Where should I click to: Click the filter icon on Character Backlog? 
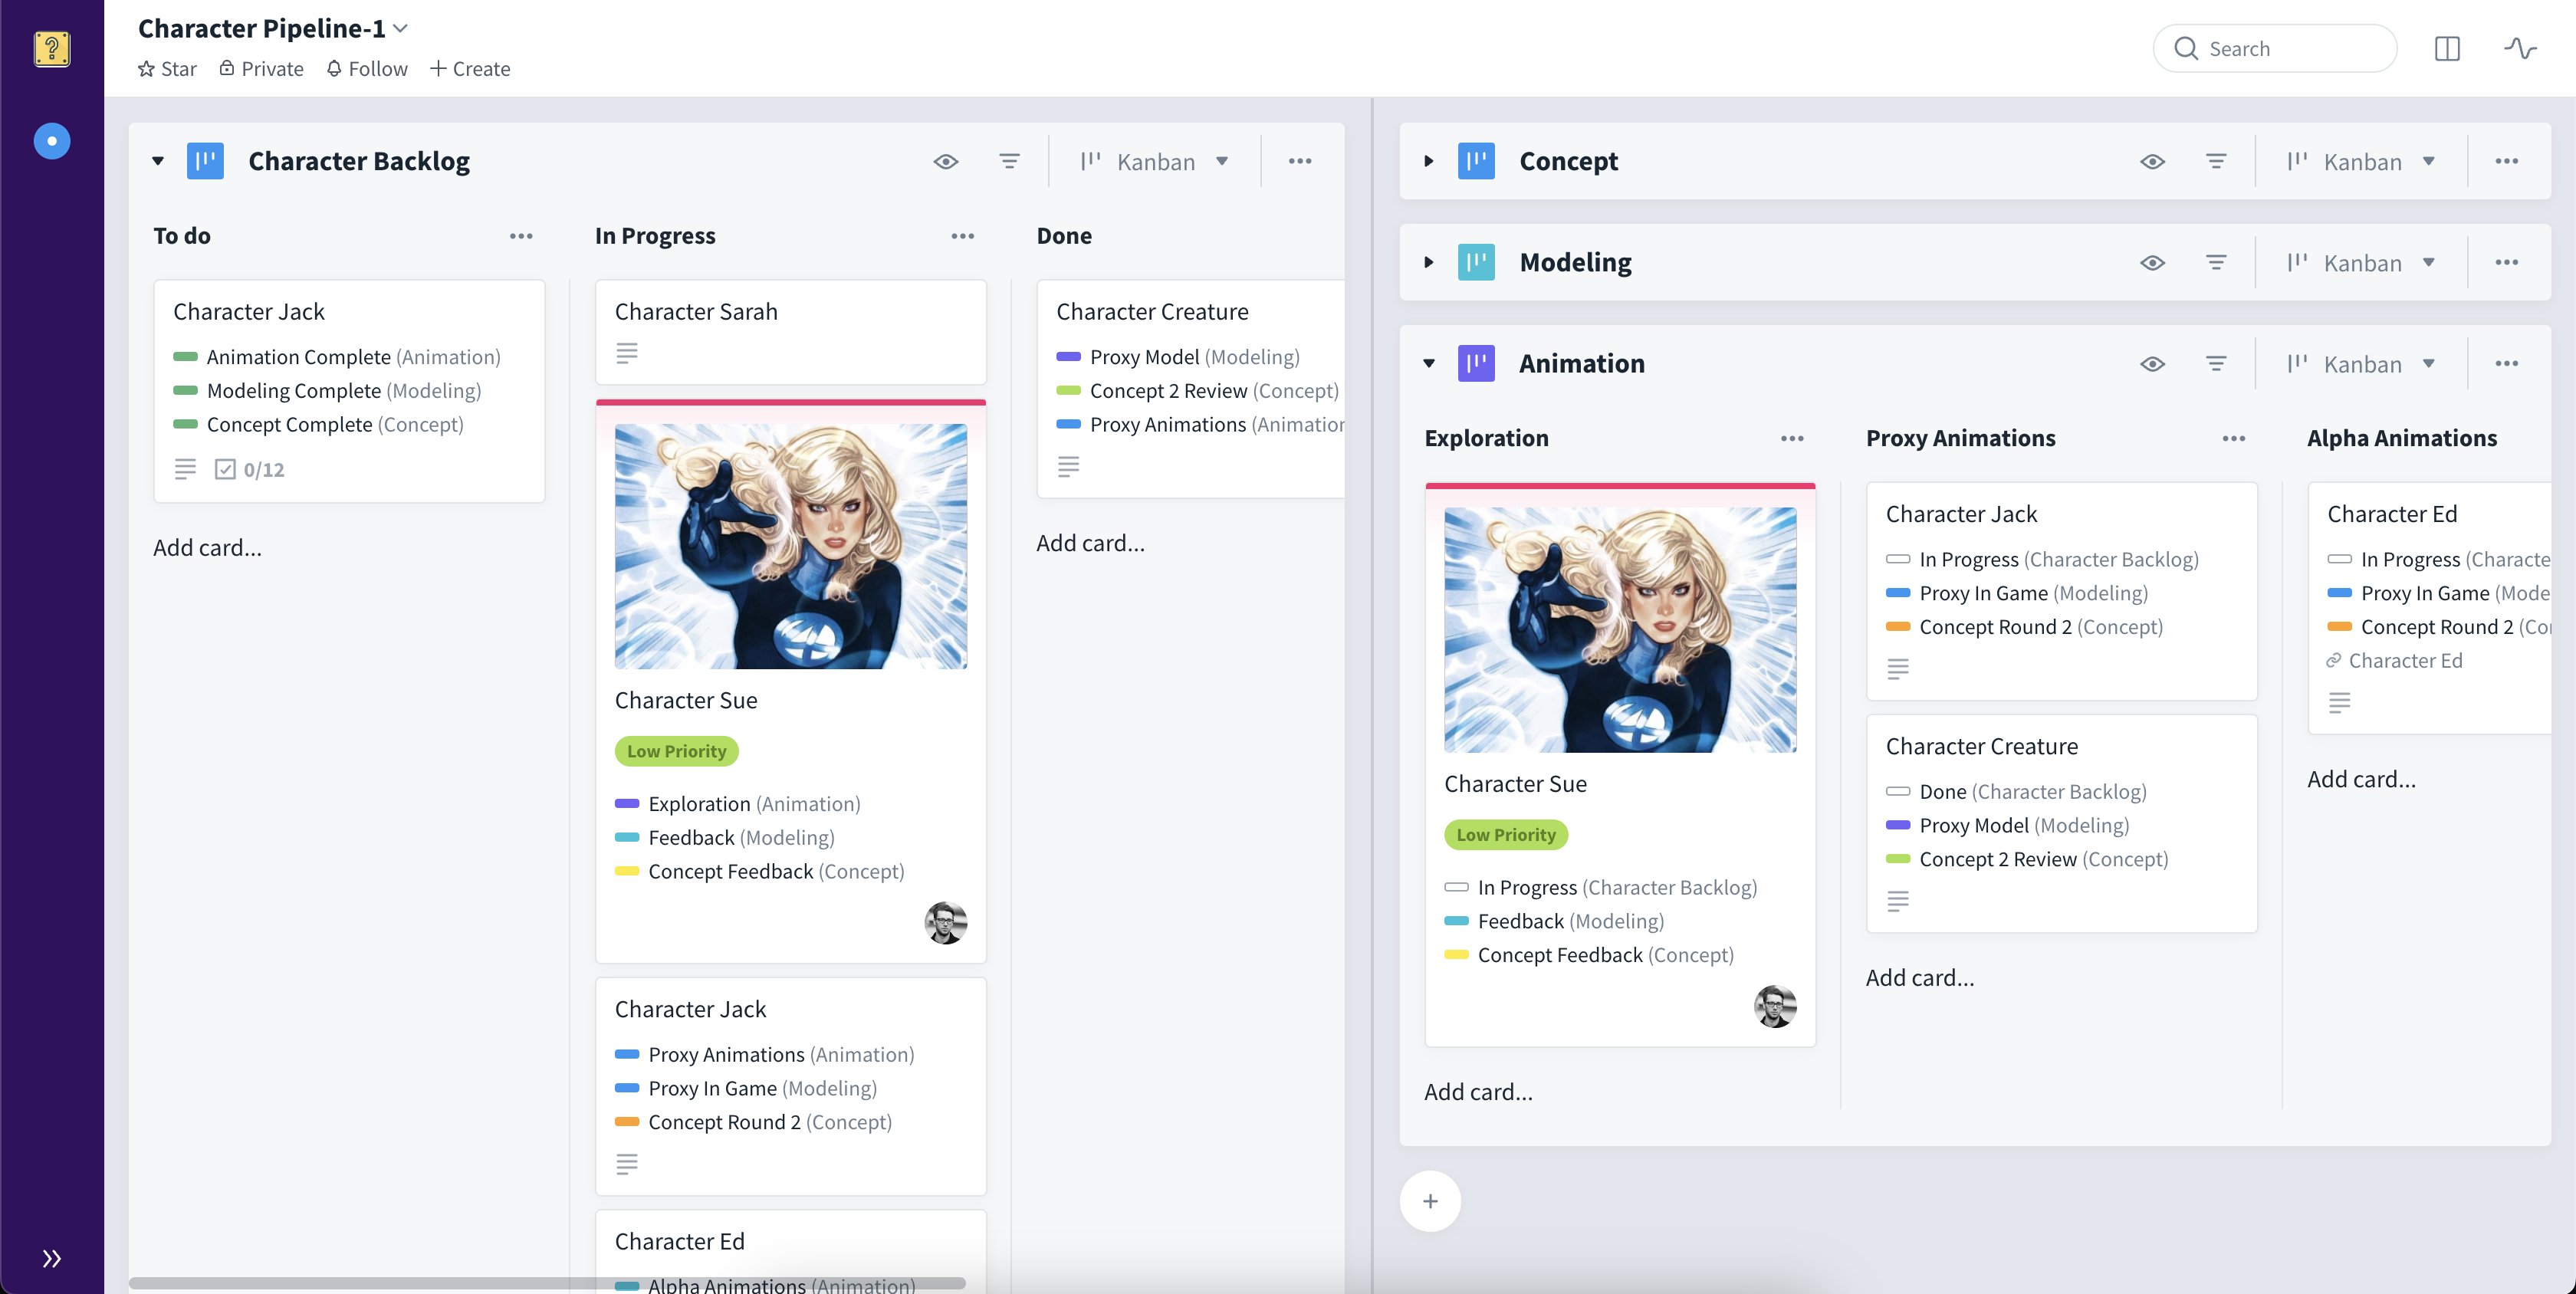click(x=1009, y=161)
